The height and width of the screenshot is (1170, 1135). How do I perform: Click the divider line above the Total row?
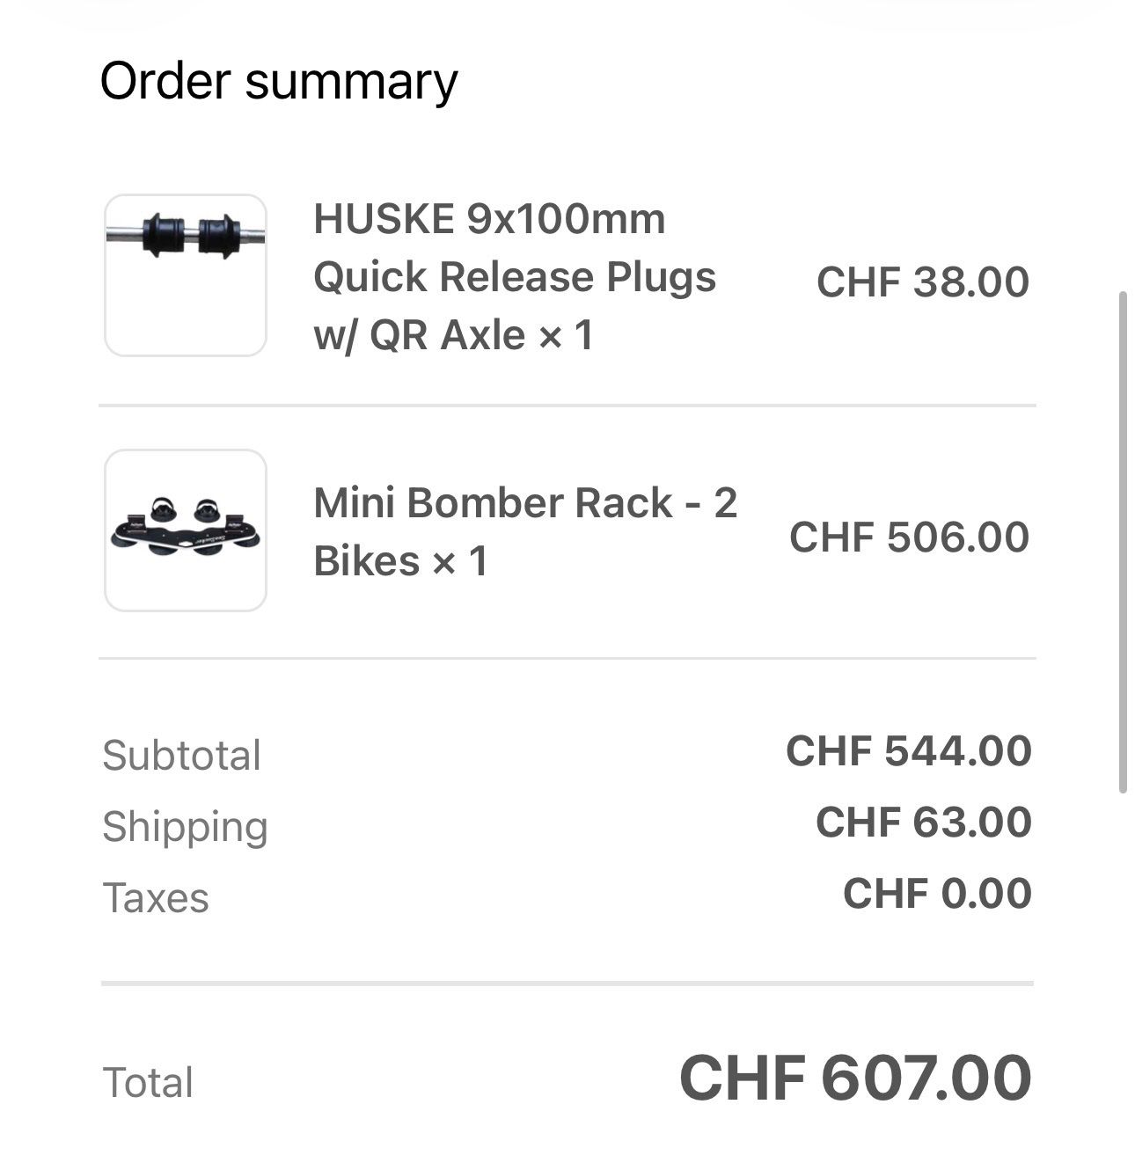[567, 983]
